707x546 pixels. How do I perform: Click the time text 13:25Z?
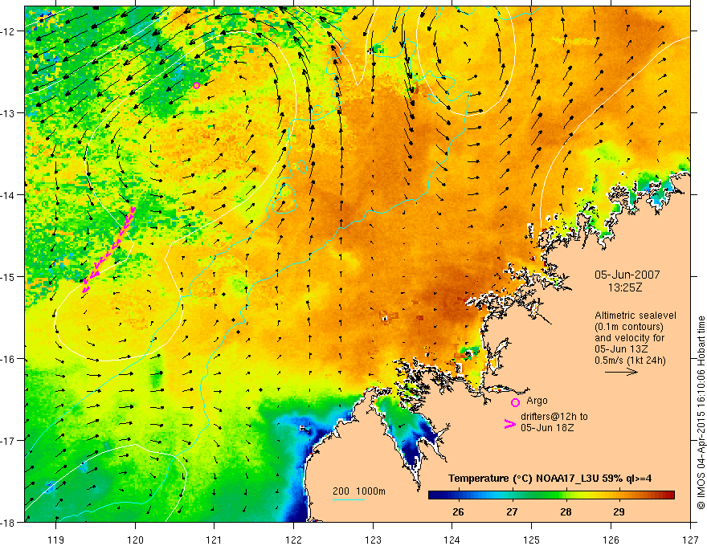tap(625, 287)
